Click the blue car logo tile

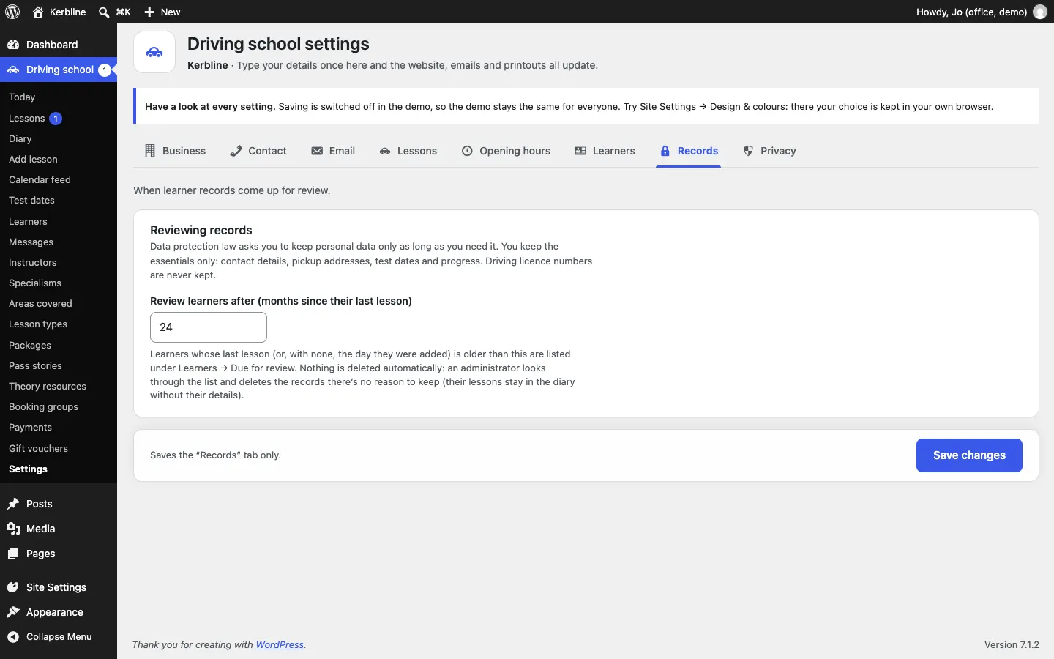tap(154, 52)
